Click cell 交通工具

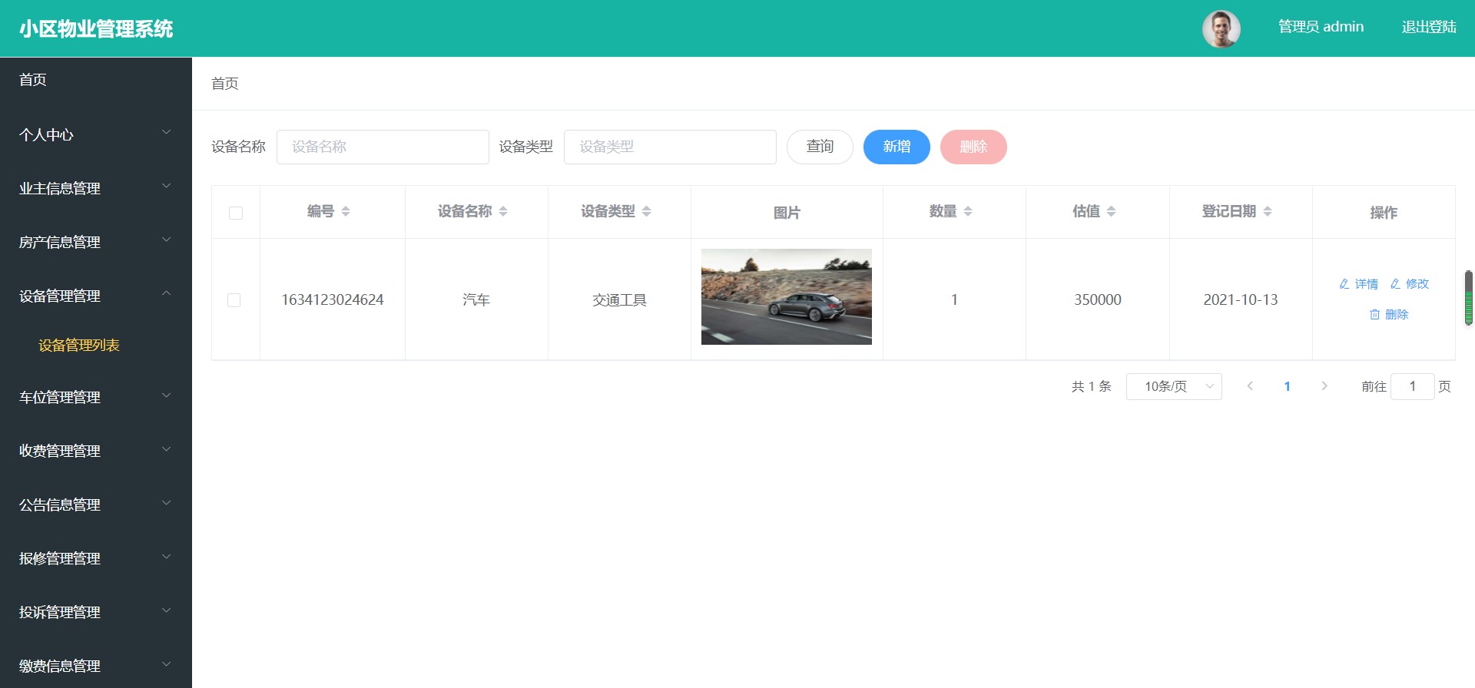pos(619,300)
